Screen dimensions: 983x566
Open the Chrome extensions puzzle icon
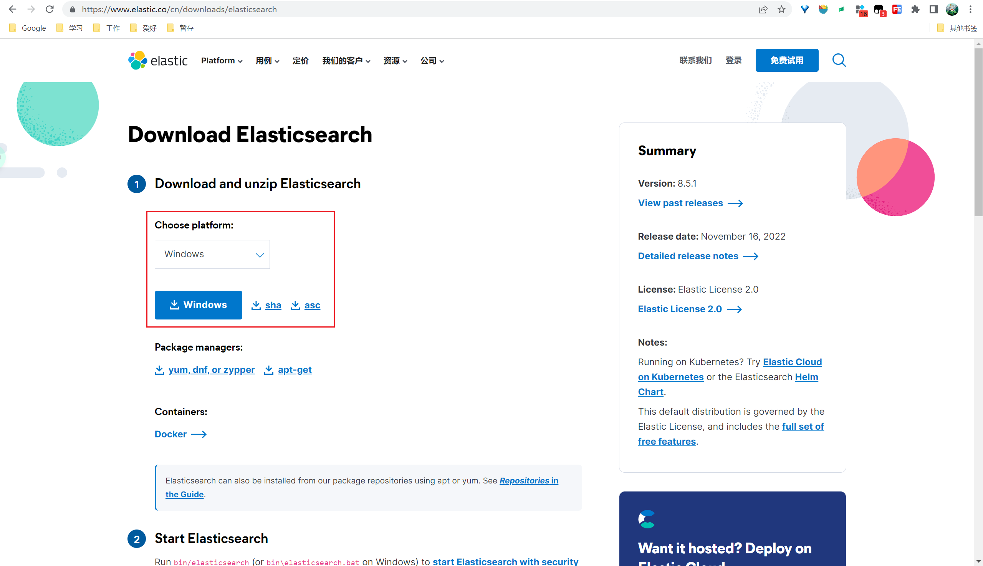click(x=915, y=9)
